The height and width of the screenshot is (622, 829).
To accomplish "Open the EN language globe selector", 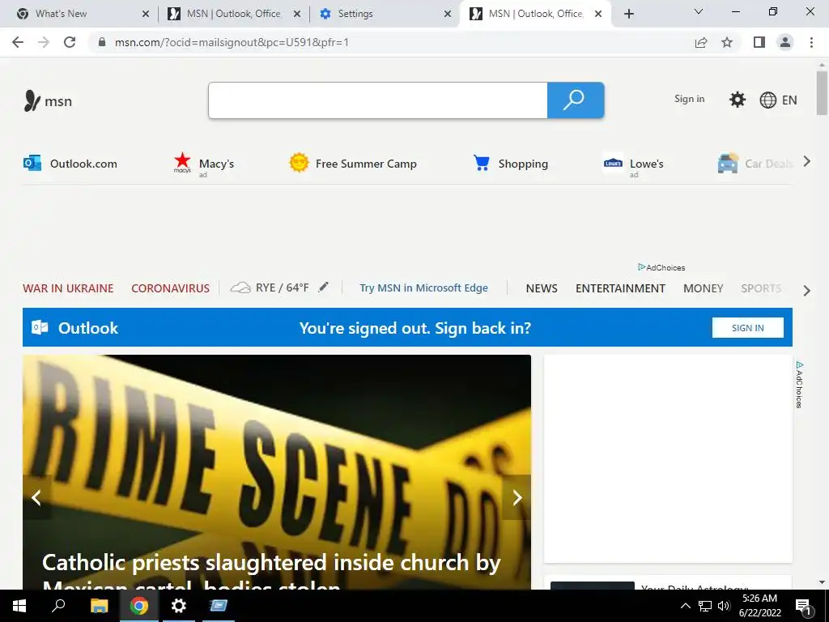I will point(778,100).
